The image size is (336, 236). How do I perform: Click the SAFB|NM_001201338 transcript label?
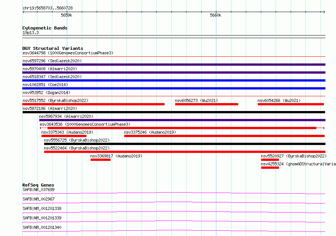42,208
